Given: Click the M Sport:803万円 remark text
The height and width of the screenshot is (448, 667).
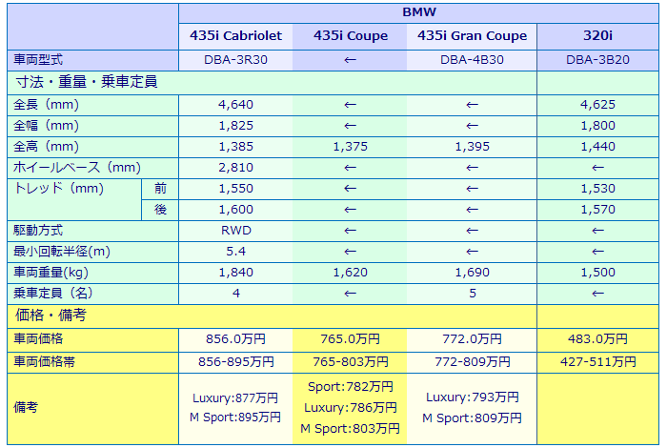Looking at the screenshot, I should [x=350, y=429].
